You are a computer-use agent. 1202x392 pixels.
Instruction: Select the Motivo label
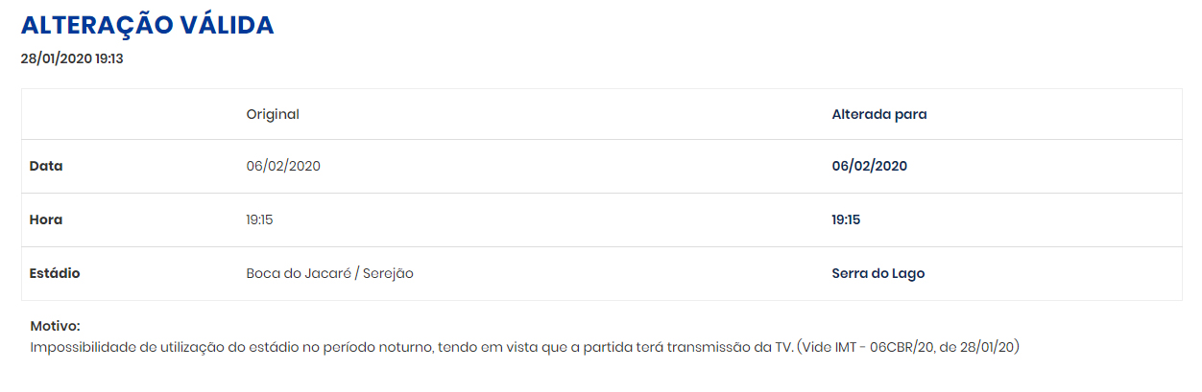[56, 327]
